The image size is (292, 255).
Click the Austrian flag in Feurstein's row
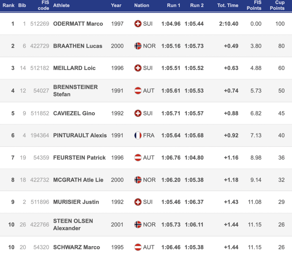pos(138,158)
